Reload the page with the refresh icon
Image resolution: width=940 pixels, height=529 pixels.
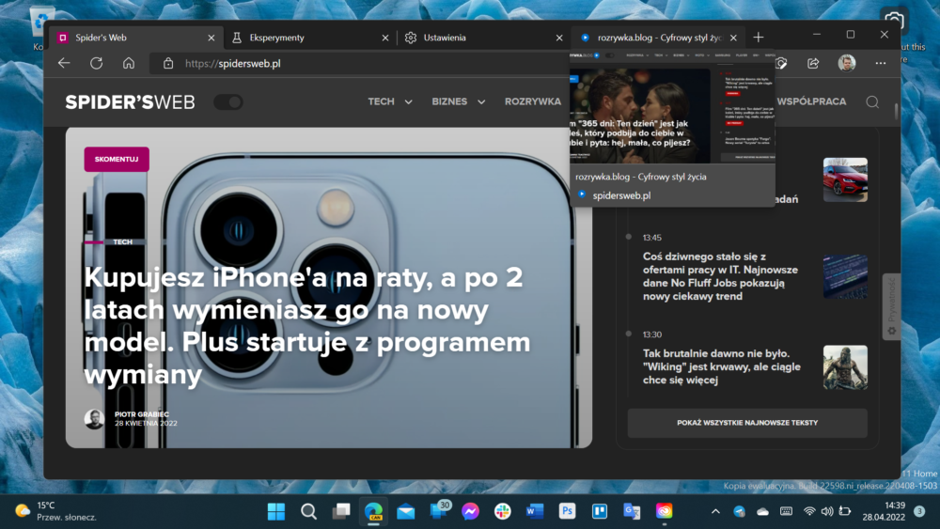[97, 63]
